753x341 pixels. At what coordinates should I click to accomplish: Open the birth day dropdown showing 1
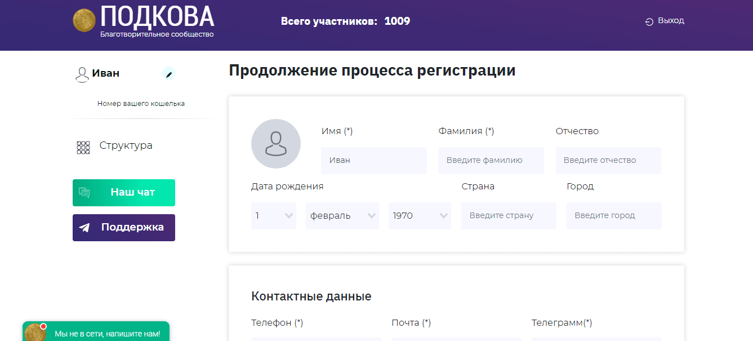point(273,216)
